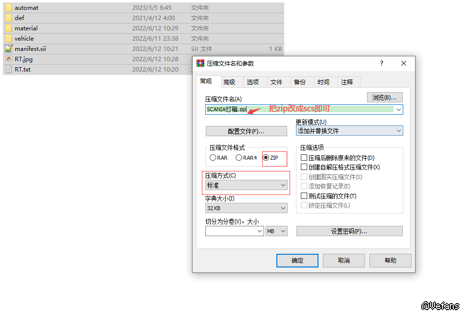Select the RT.jpg image file icon
The height and width of the screenshot is (316, 465).
[9, 59]
